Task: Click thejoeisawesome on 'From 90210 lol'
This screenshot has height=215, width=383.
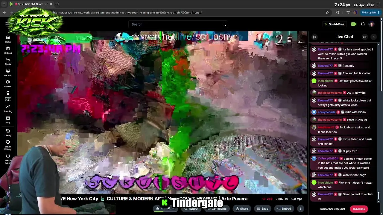Action: click(x=330, y=120)
